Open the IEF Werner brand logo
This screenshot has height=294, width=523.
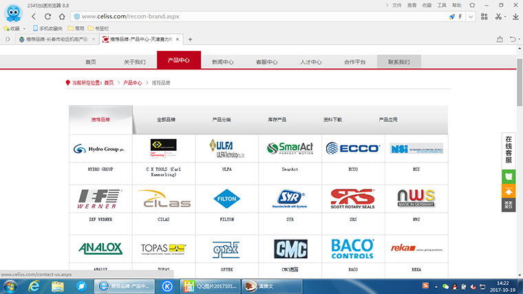coord(100,199)
